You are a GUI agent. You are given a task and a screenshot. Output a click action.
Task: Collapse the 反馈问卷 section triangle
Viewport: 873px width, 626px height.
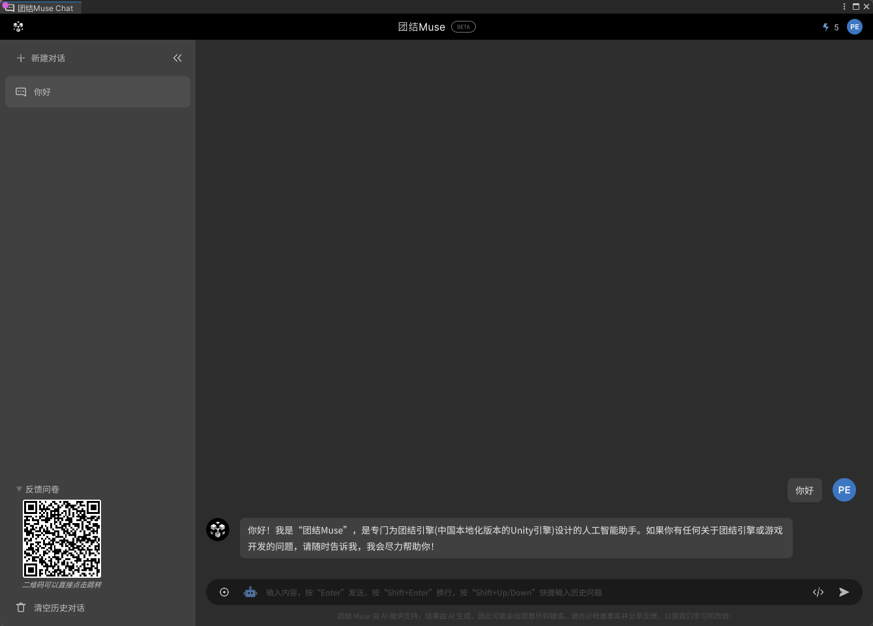pos(19,489)
